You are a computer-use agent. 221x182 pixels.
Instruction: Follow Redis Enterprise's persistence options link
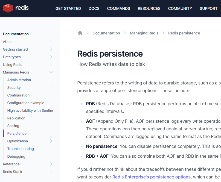(151, 177)
